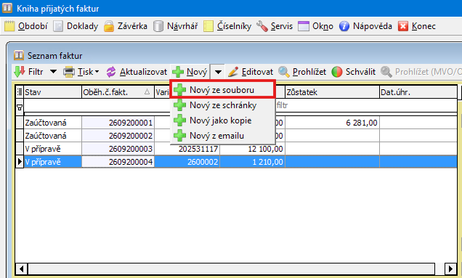Click the Servis wrench icon
The width and height of the screenshot is (462, 278).
point(262,26)
